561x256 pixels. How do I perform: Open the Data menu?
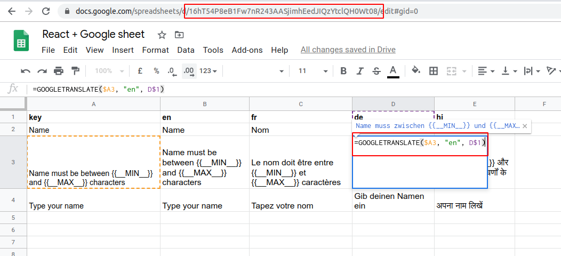tap(186, 50)
